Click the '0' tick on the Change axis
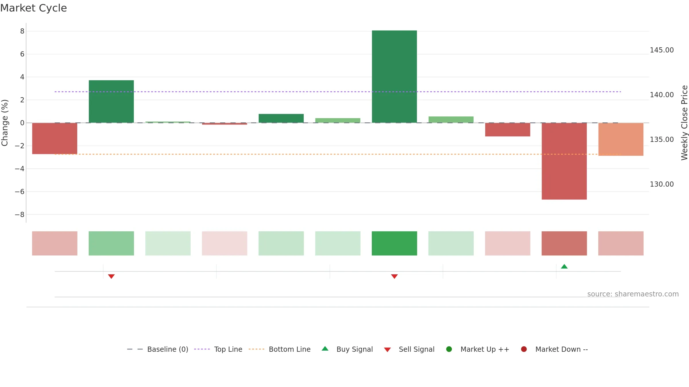Image resolution: width=689 pixels, height=387 pixels. click(x=22, y=123)
